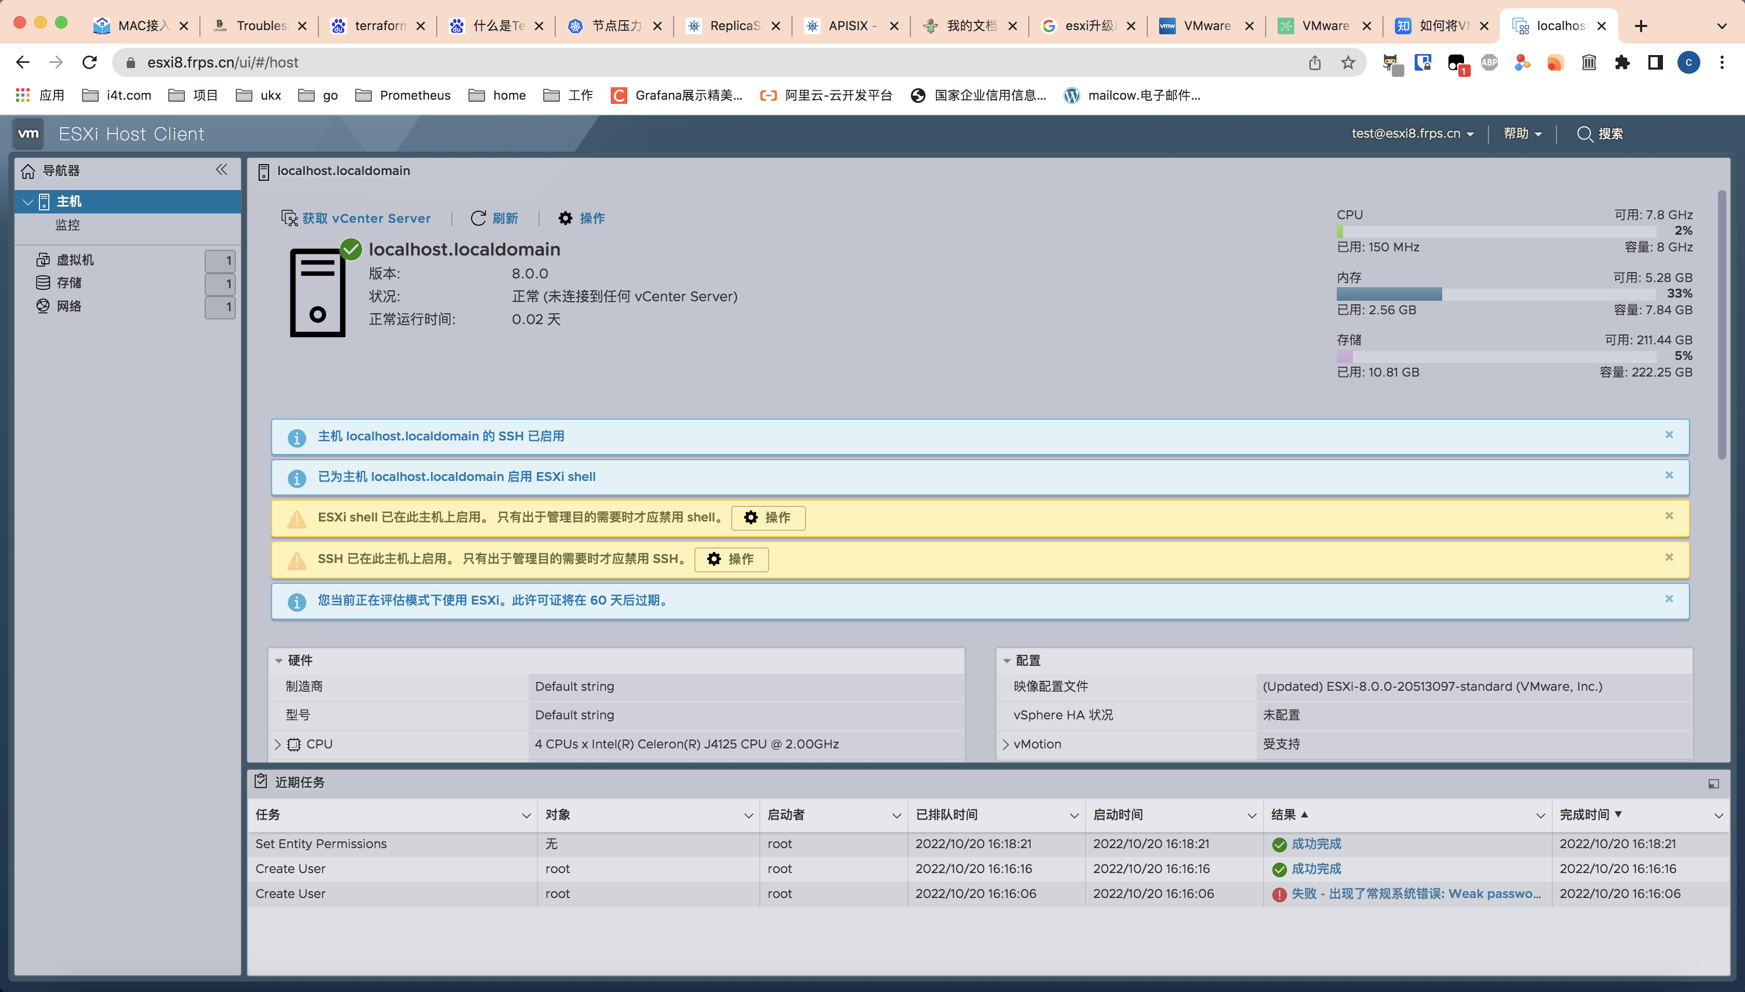Click browser back arrow

coord(22,63)
